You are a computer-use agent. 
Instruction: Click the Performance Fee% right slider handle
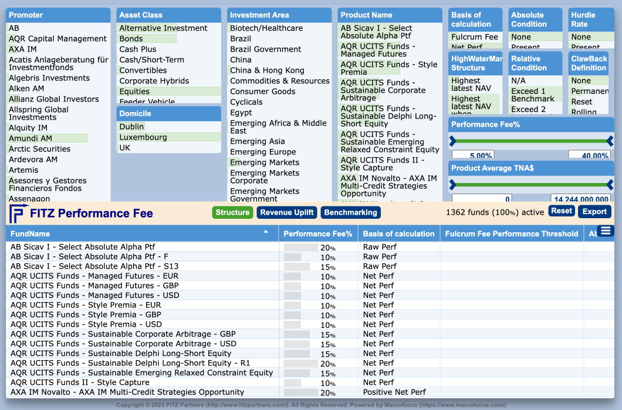[x=610, y=141]
